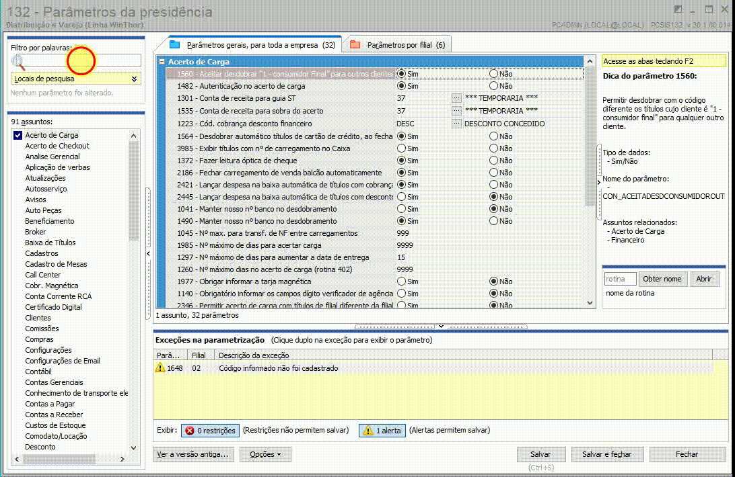Click the warning icon on exception 1648 row
Viewport: 735px width, 477px height.
pyautogui.click(x=160, y=368)
